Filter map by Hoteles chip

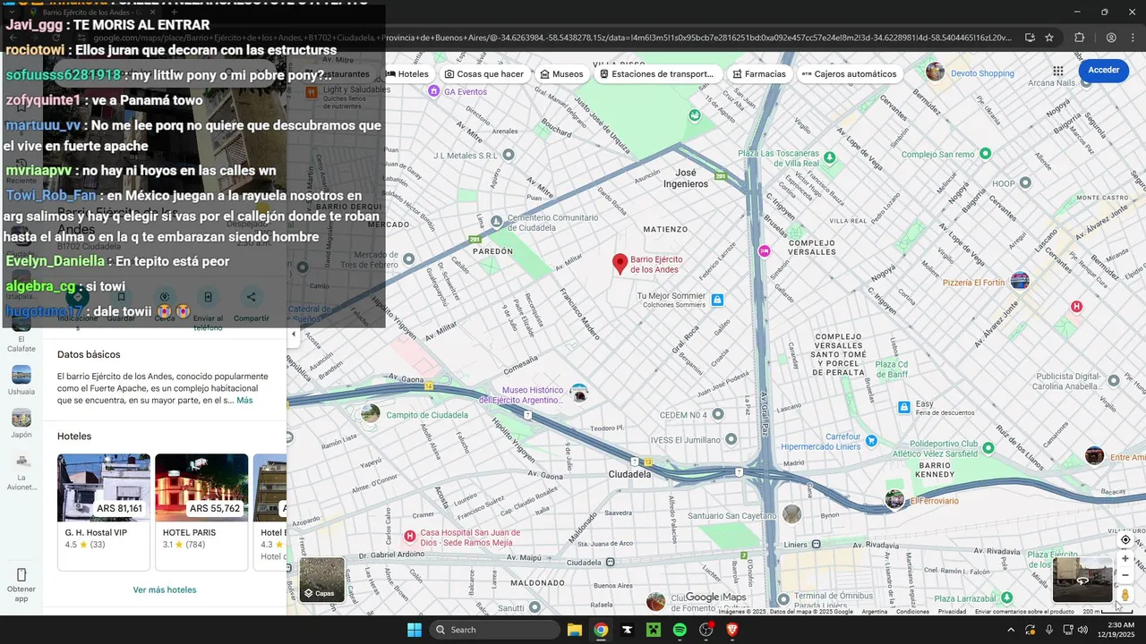409,74
